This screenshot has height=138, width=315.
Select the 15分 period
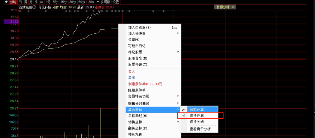click(x=64, y=2)
